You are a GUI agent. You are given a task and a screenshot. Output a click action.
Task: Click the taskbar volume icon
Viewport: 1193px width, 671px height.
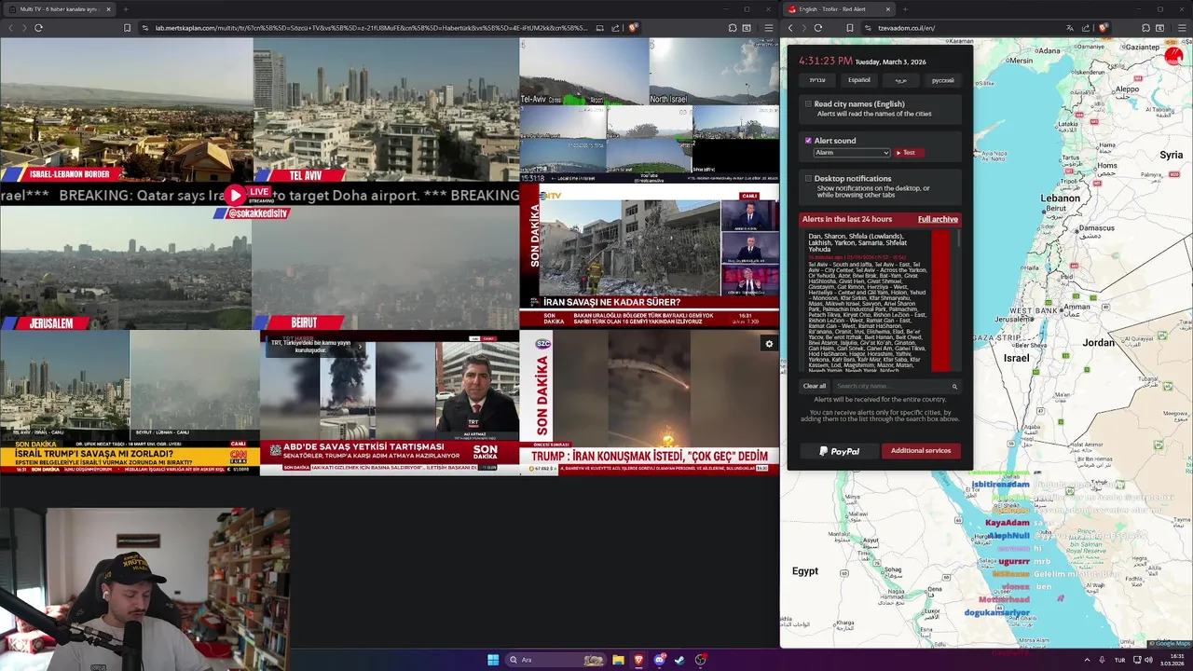(x=1149, y=660)
